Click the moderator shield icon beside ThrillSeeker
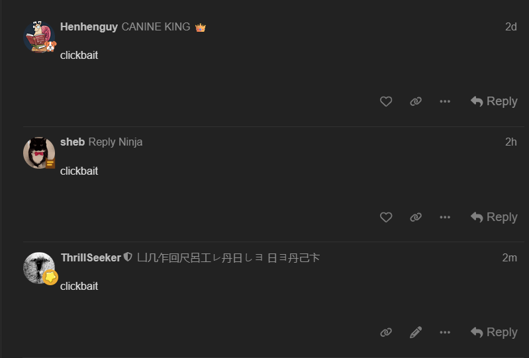 [128, 257]
